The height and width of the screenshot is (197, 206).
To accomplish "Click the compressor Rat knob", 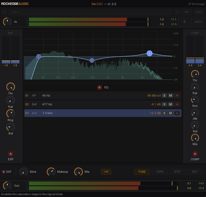I will point(195,87).
